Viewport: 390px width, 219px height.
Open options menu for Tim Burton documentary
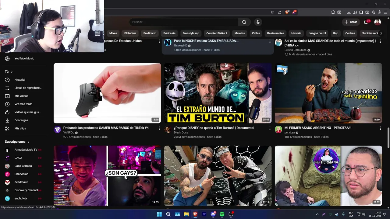point(270,128)
